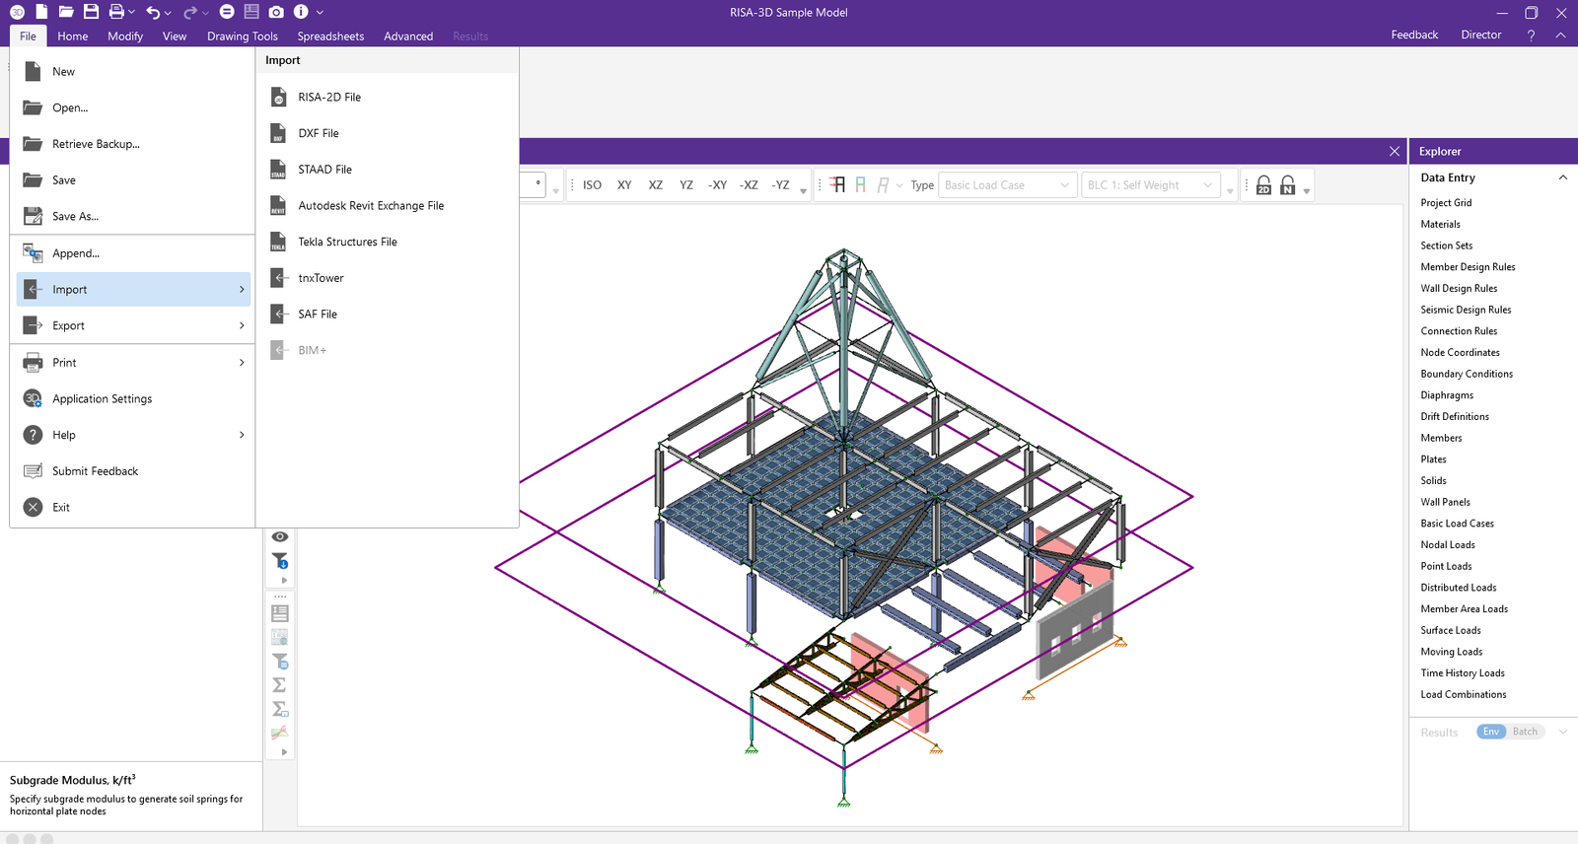Click the save disk icon in title bar
1578x844 pixels.
(x=91, y=12)
